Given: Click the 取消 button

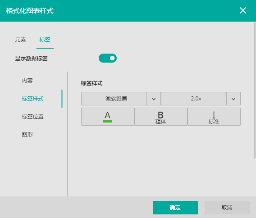Looking at the screenshot, I should click(x=227, y=208).
